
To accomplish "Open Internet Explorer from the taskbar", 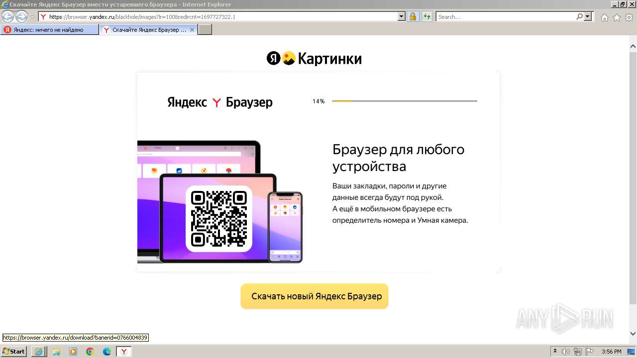I will pos(38,352).
